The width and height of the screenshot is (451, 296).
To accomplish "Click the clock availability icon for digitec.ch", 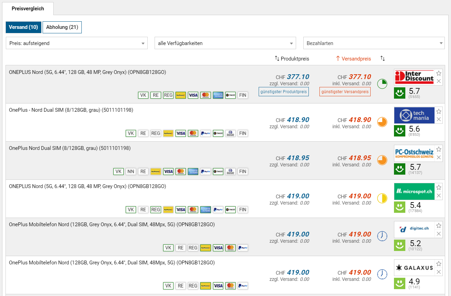I will (382, 236).
